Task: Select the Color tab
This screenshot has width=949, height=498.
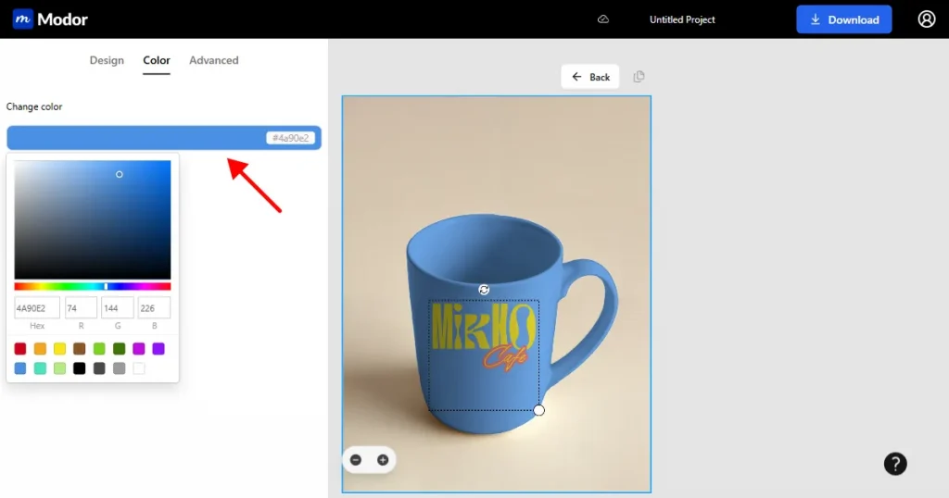Action: coord(156,60)
